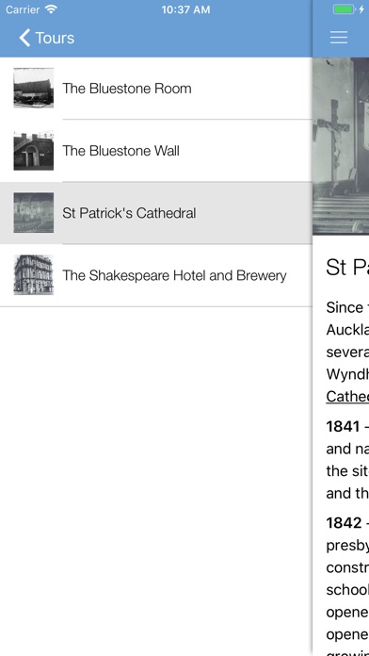
Task: View the cathedral interior crucifix photo
Action: (x=341, y=146)
